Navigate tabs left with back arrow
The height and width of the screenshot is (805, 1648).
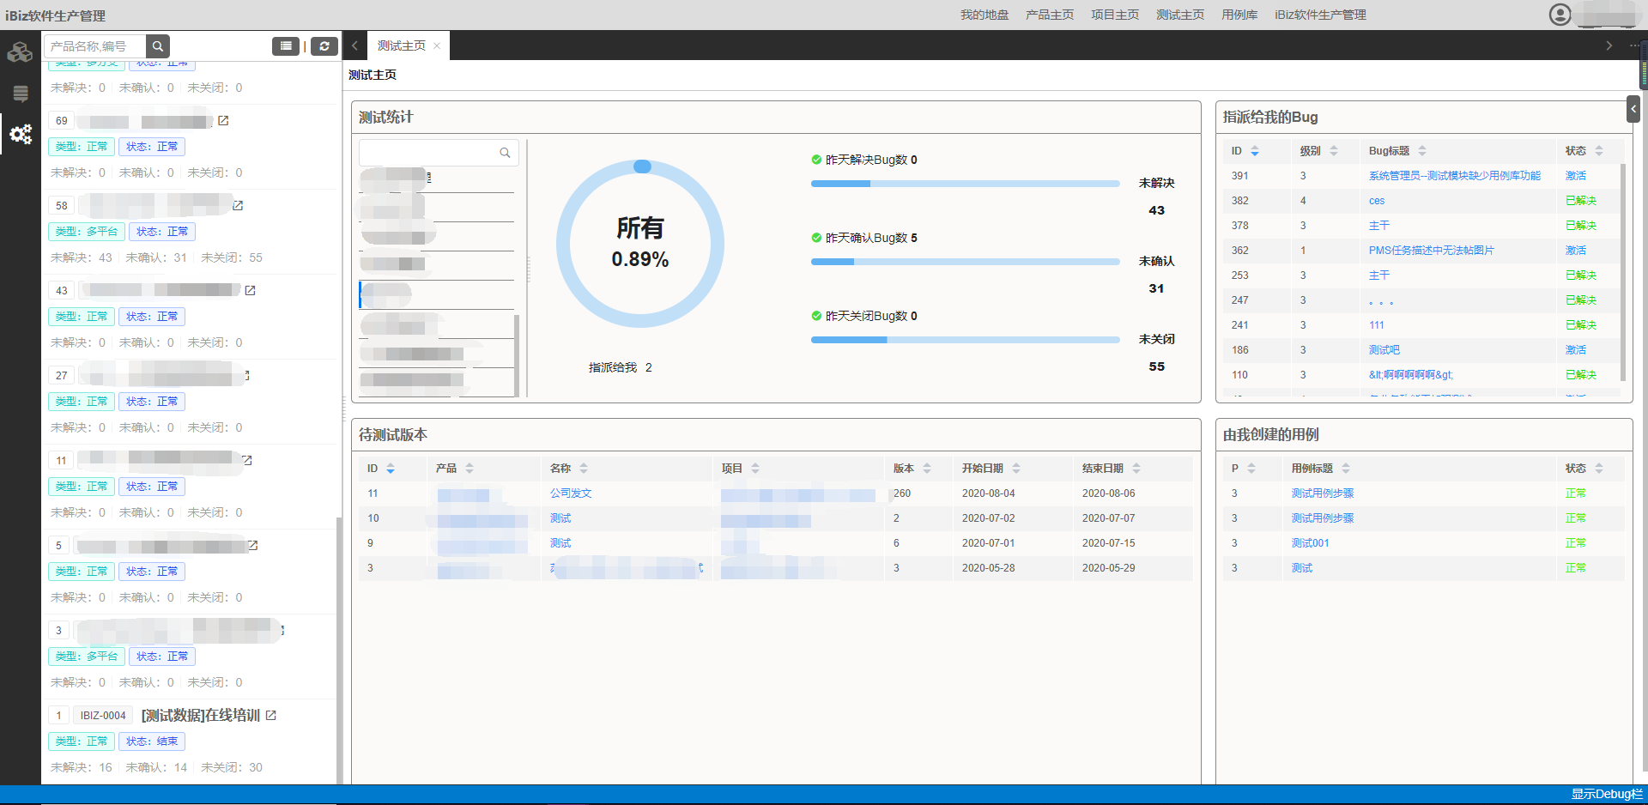coord(354,46)
